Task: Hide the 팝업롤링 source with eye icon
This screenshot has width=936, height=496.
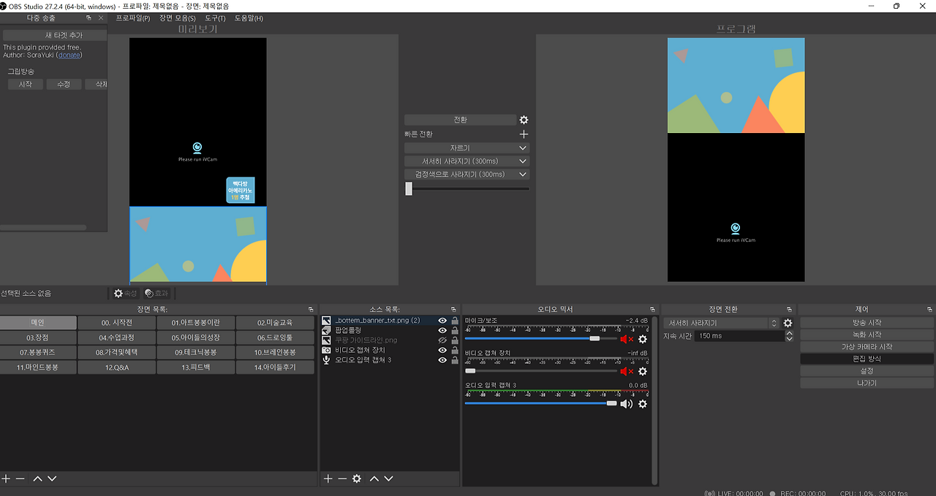Action: (x=442, y=330)
